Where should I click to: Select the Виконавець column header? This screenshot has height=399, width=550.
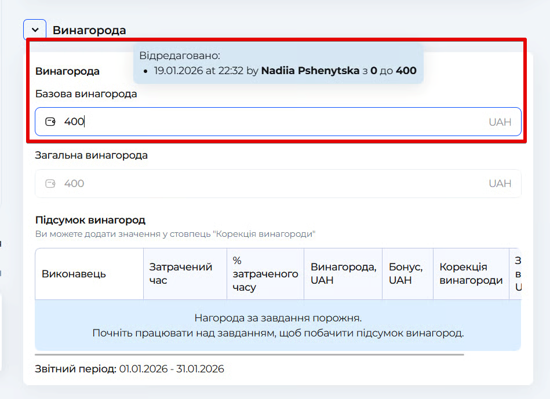74,274
